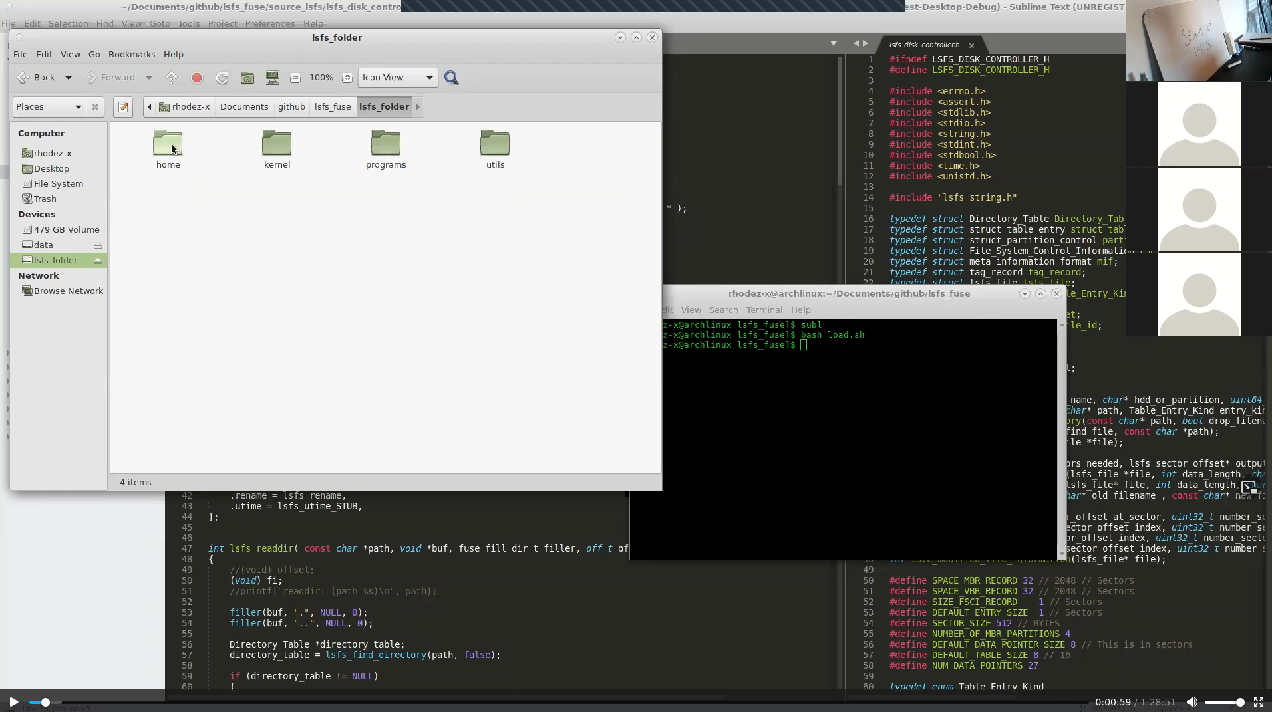Open the file manager Go menu
Screen dimensions: 1272x712
click(x=94, y=54)
